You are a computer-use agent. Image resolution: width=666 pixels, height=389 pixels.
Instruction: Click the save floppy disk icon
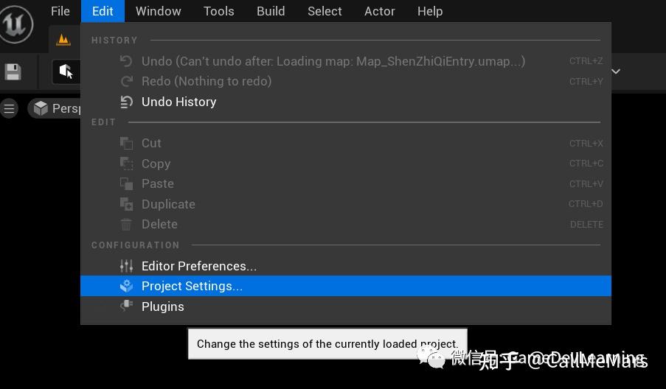pyautogui.click(x=13, y=71)
